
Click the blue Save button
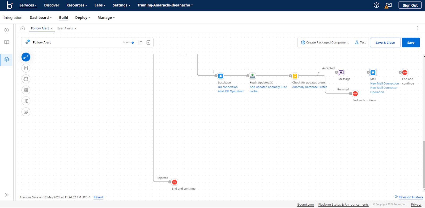[x=411, y=42]
